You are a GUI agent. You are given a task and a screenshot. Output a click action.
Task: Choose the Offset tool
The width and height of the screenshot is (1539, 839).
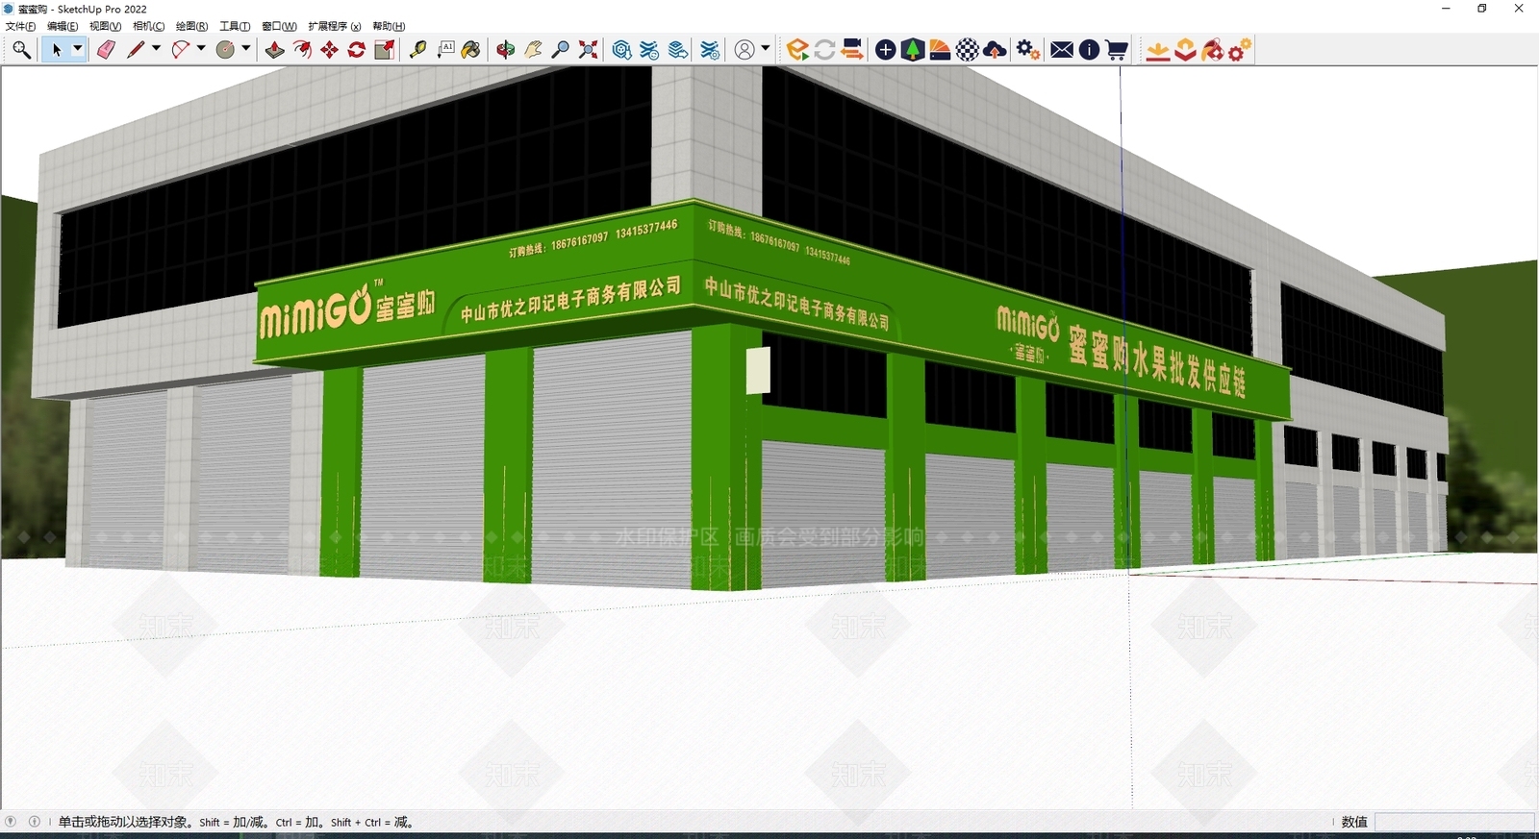(302, 50)
